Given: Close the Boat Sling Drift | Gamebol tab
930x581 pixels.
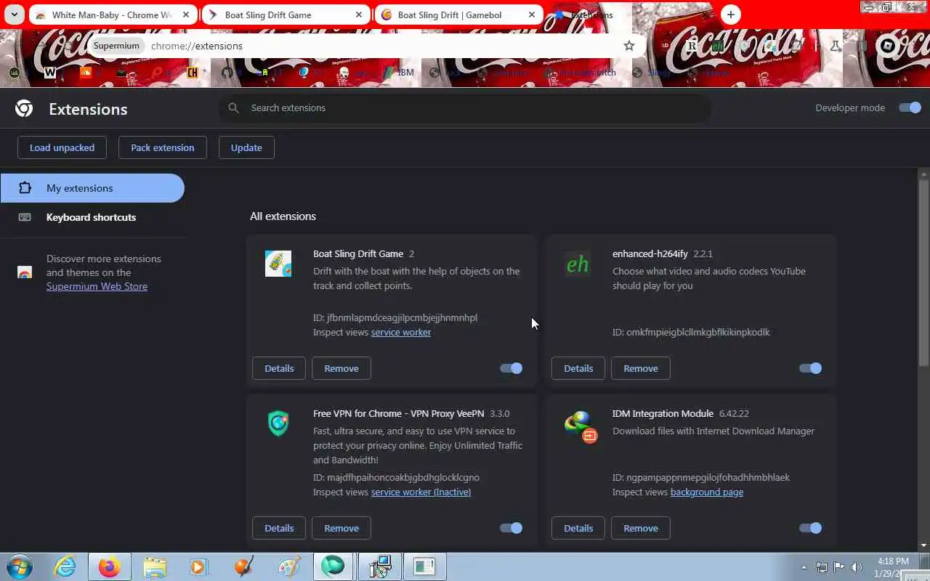Looking at the screenshot, I should 532,15.
